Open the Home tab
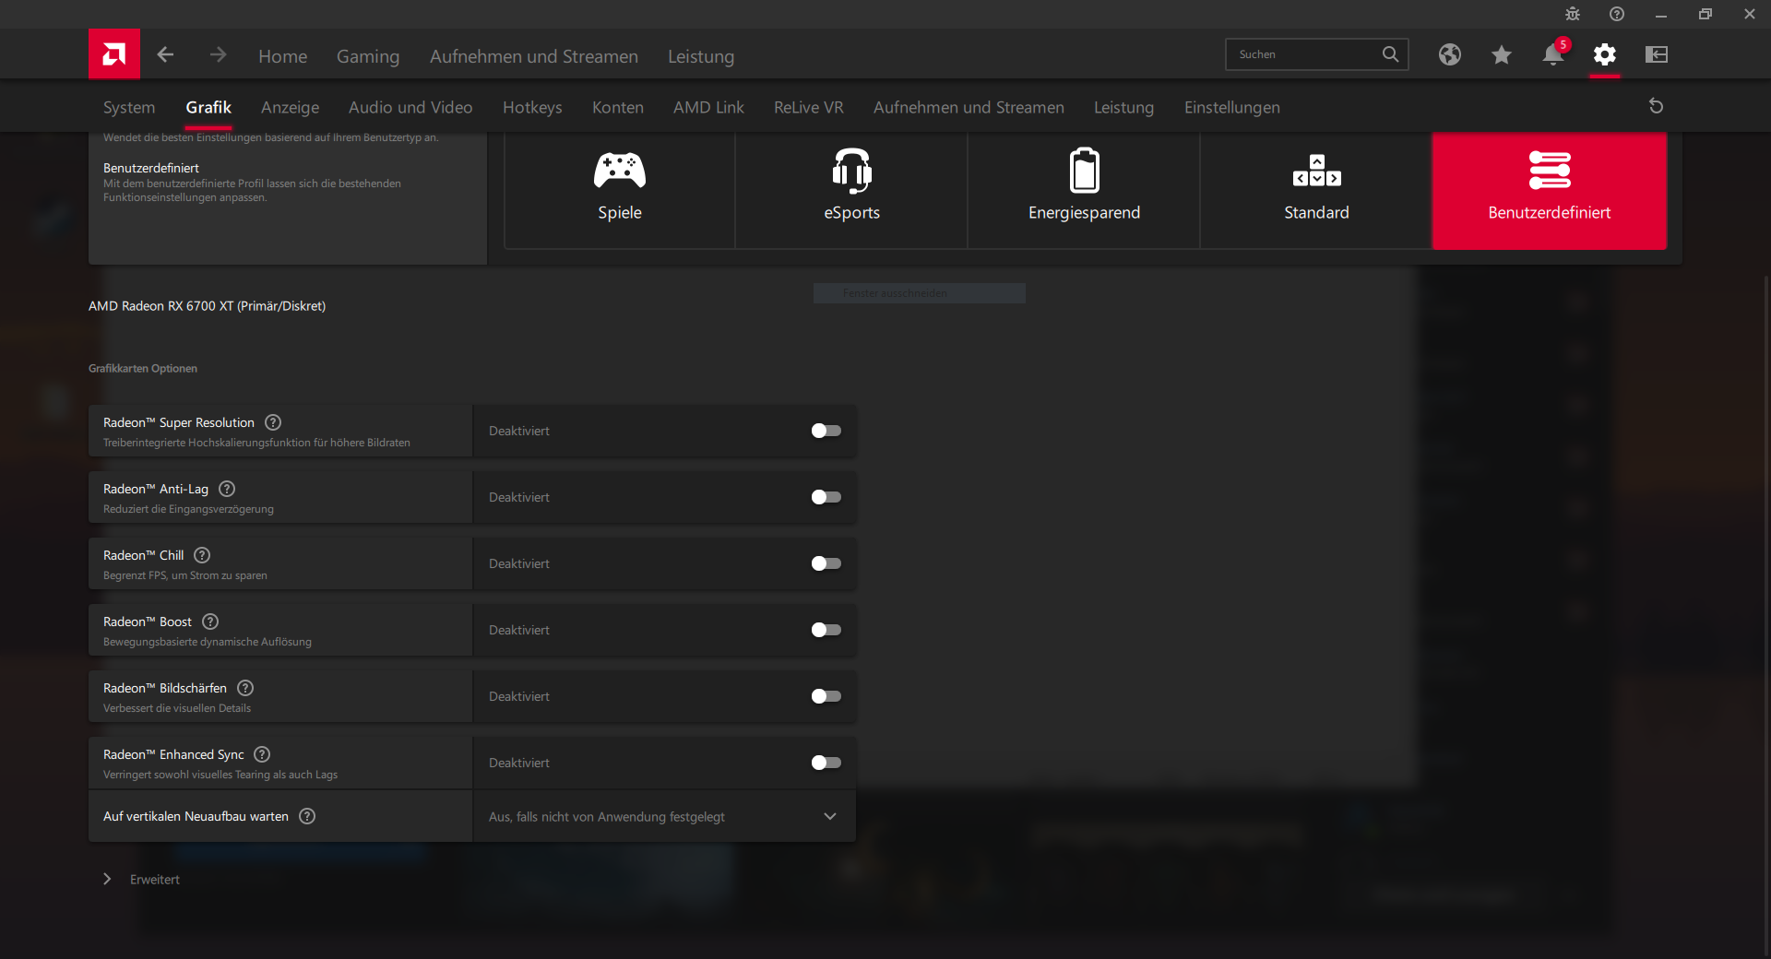The image size is (1771, 959). (282, 56)
